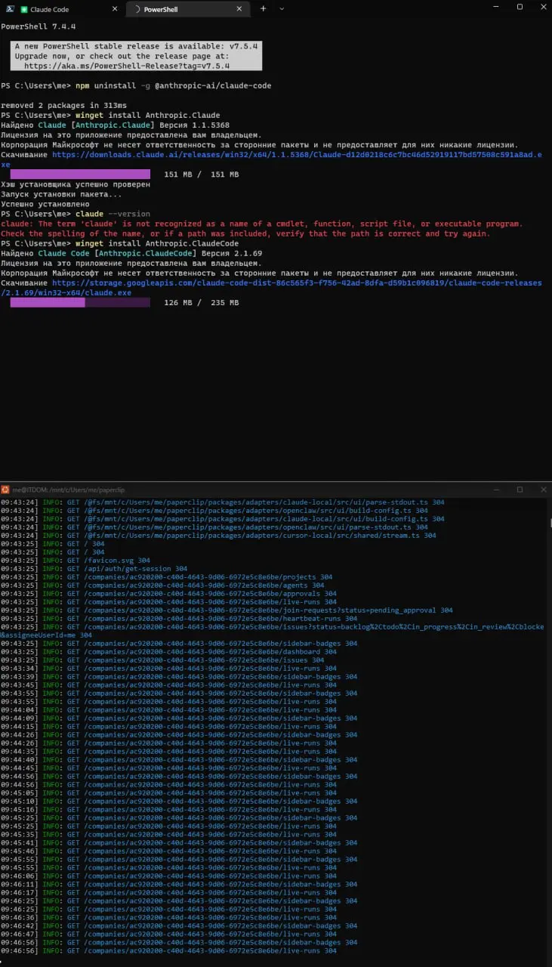
Task: Click the spinner icon on the PowerShell tab
Action: coord(137,9)
